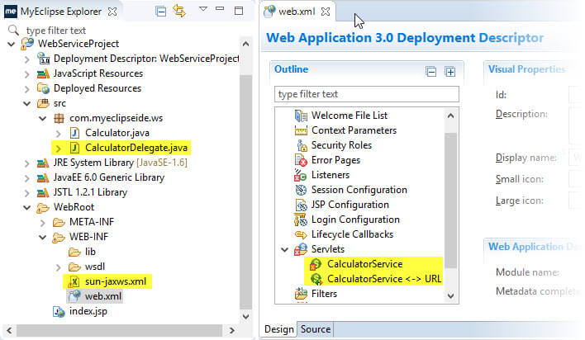Collapse the WEB-INF folder node

[x=42, y=237]
